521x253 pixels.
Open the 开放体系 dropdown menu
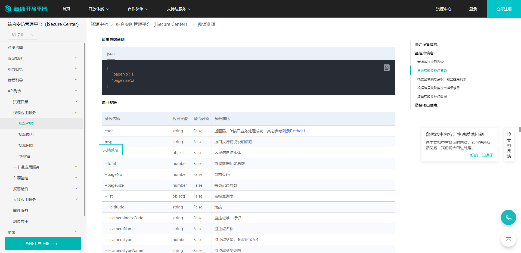99,9
